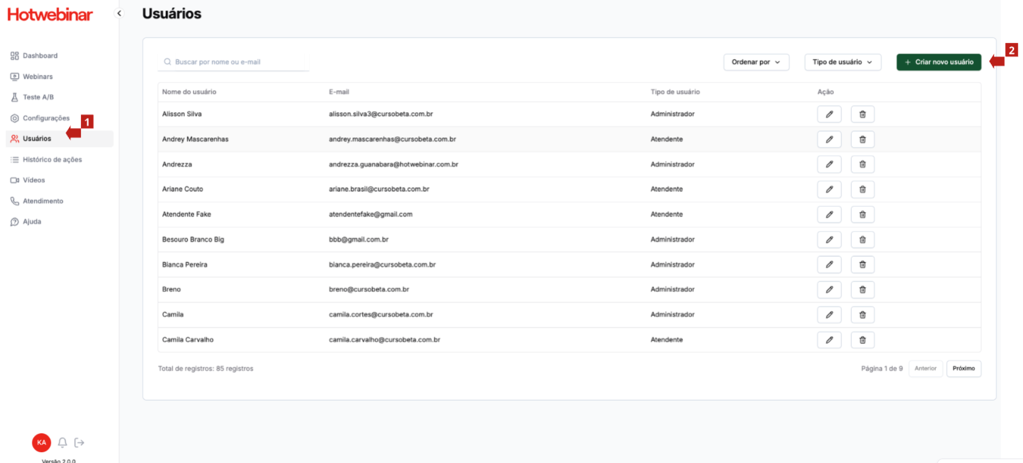This screenshot has height=463, width=1023.
Task: Edit the Camila Carvalho user entry
Action: pos(829,340)
